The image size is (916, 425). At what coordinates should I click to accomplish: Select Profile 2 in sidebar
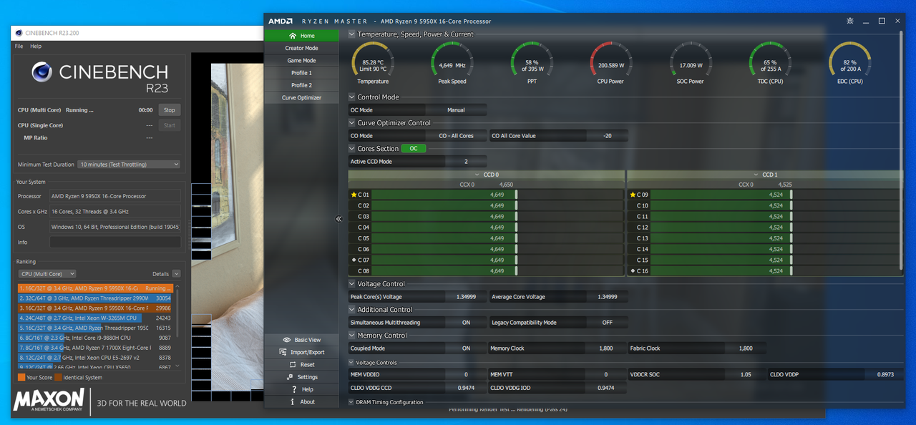coord(301,85)
